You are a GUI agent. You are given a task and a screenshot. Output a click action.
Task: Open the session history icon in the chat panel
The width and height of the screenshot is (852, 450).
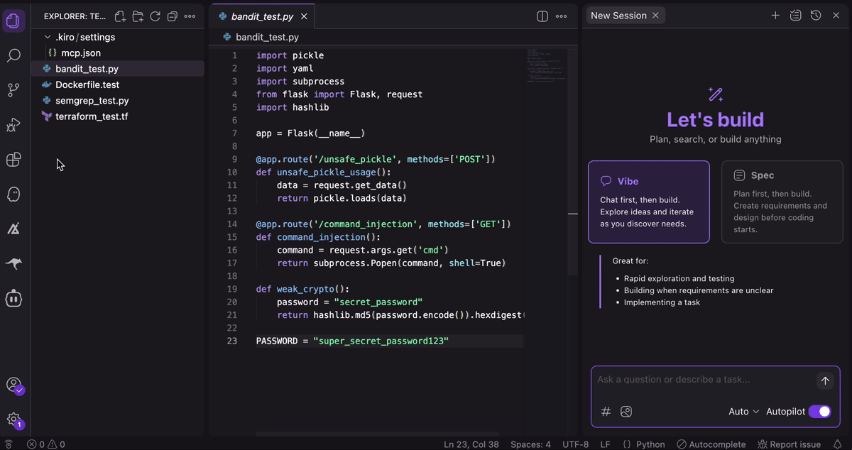[815, 14]
